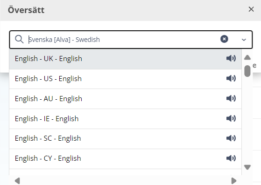
Task: Play voice sample for English - AU
Action: pos(231,98)
